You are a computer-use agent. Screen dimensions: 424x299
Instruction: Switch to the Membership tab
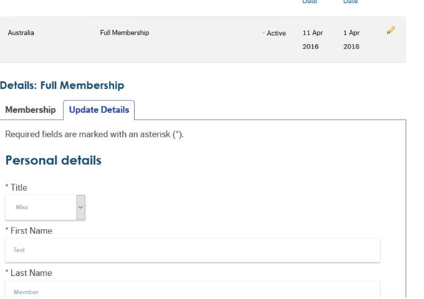[x=31, y=110]
